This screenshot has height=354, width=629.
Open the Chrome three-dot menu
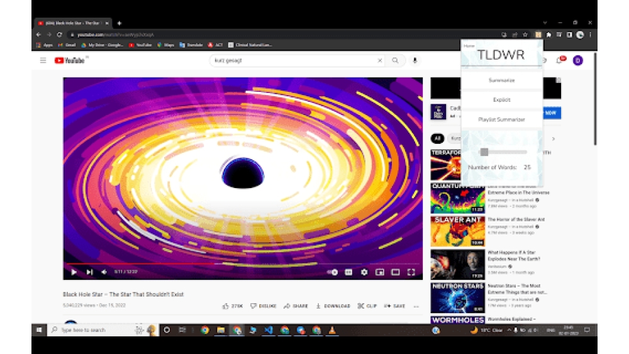591,35
